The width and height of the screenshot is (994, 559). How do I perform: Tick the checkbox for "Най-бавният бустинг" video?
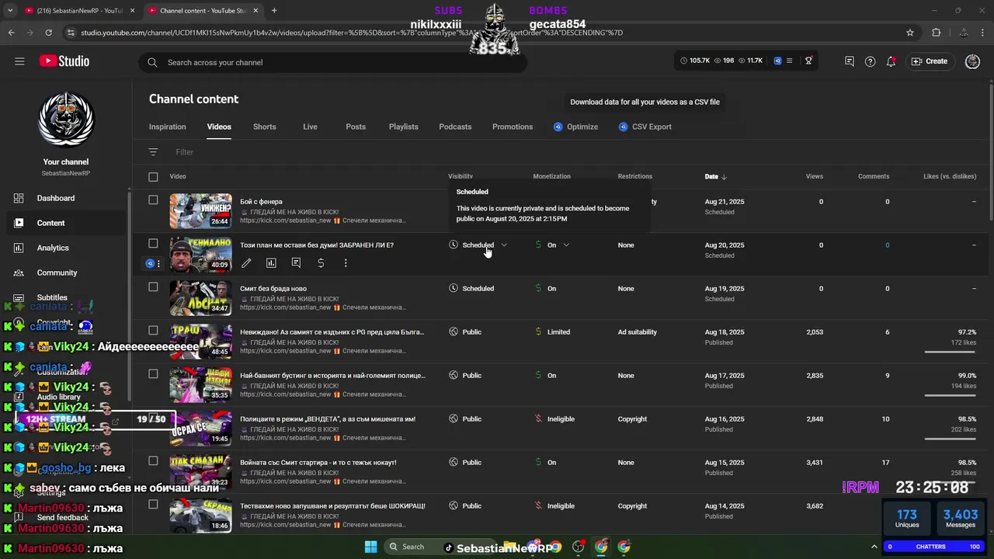[153, 373]
